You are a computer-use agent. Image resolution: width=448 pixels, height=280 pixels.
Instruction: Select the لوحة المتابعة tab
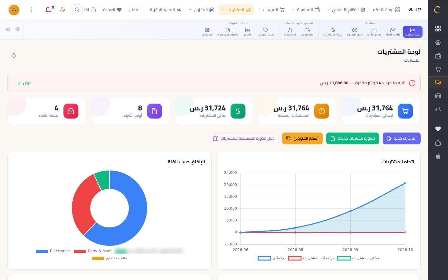[413, 32]
